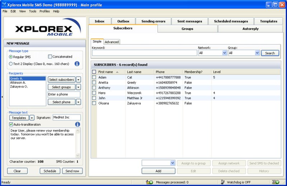
Task: Enable the Concatenated checkbox
Action: (x=50, y=57)
